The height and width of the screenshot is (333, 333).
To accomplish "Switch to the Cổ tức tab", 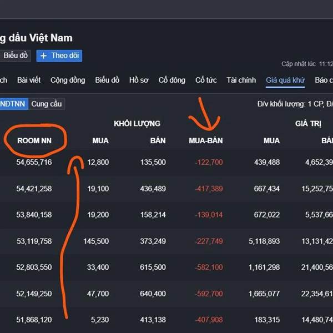I will coord(206,80).
